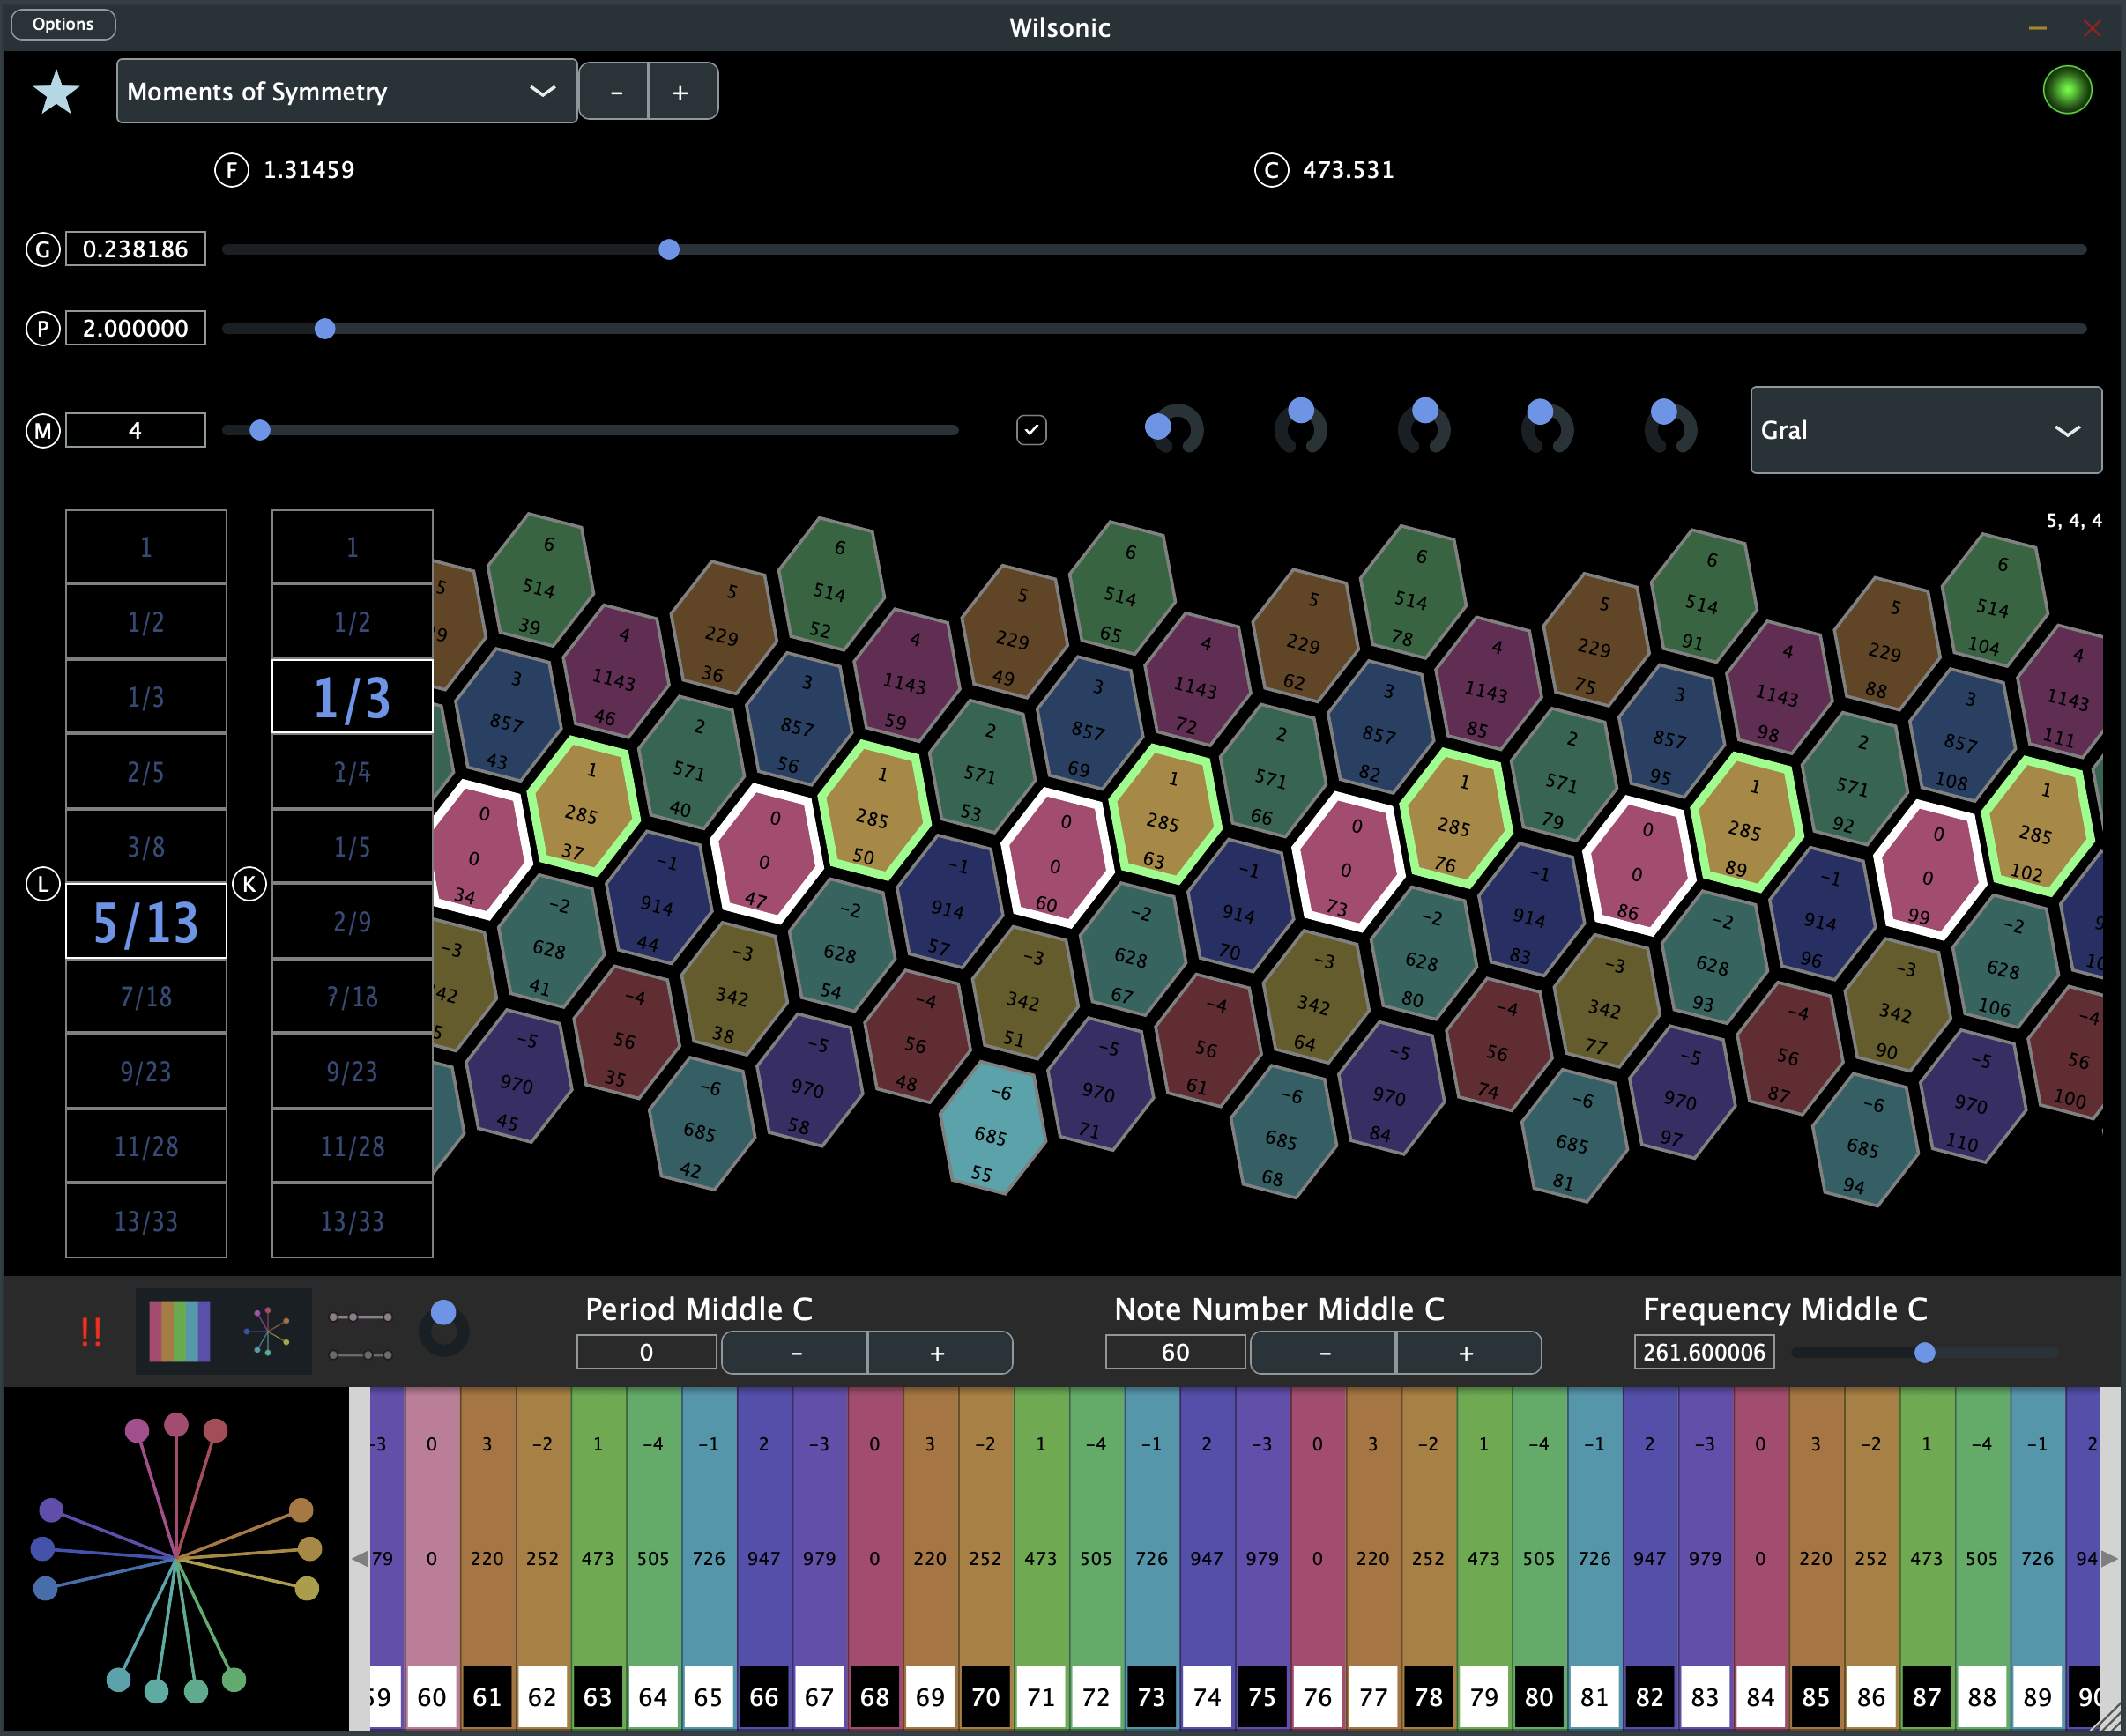The height and width of the screenshot is (1736, 2126).
Task: Click the Frequency field 261.600006
Action: click(1704, 1352)
